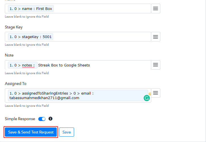The width and height of the screenshot is (206, 142).
Task: Click the tabassumahmedkhan2711@gmail.com email text
Action: tap(44, 98)
